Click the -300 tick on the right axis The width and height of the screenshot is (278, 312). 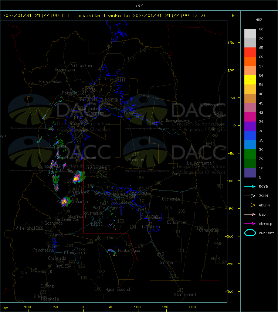(230, 292)
